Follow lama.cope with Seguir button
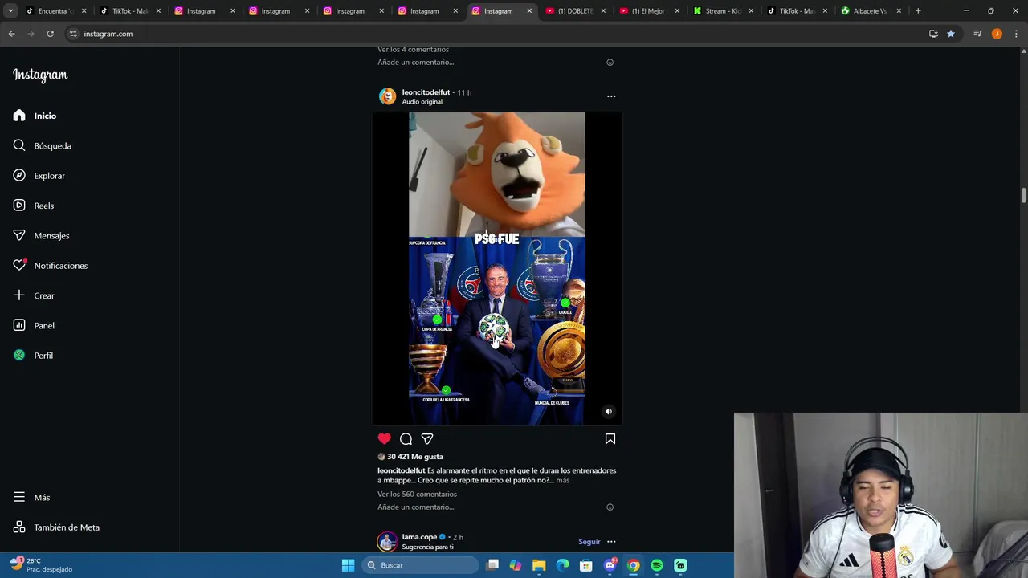1028x578 pixels. click(589, 542)
